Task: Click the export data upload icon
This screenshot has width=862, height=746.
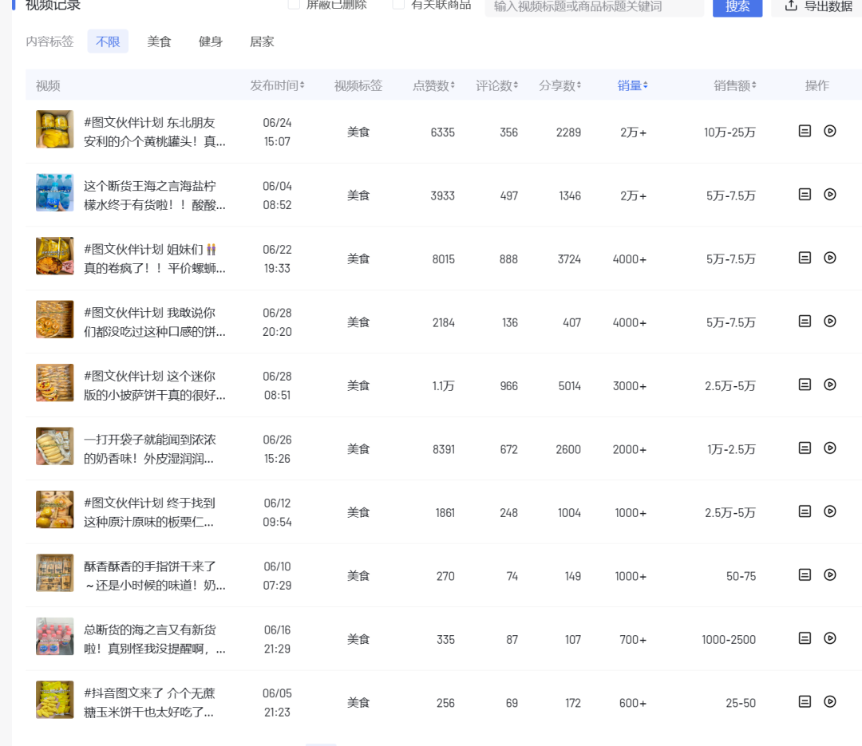Action: click(790, 6)
